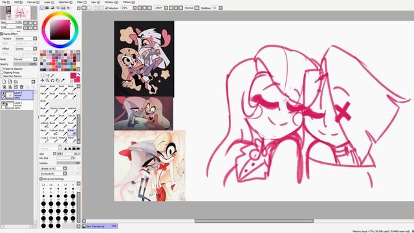Swap foreground and background colors

tap(78, 74)
